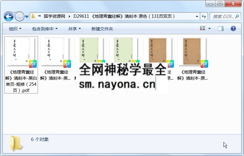This screenshot has height=156, width=244.
Task: Create a folder with 新建文件夹
Action: 102,29
